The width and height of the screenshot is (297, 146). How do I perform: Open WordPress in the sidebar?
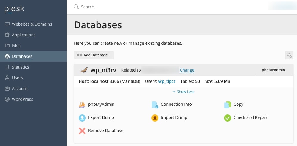pos(22,99)
